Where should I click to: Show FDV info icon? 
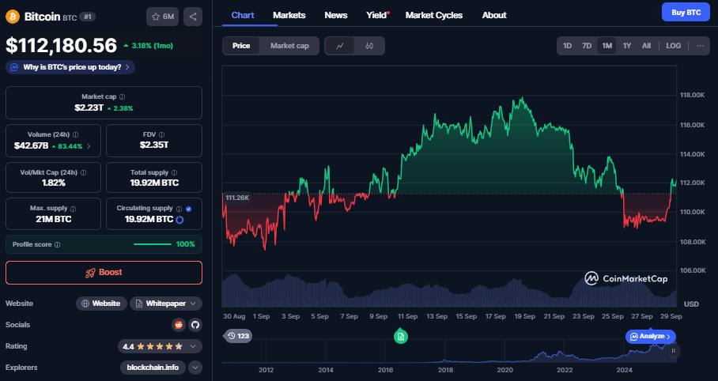(161, 134)
